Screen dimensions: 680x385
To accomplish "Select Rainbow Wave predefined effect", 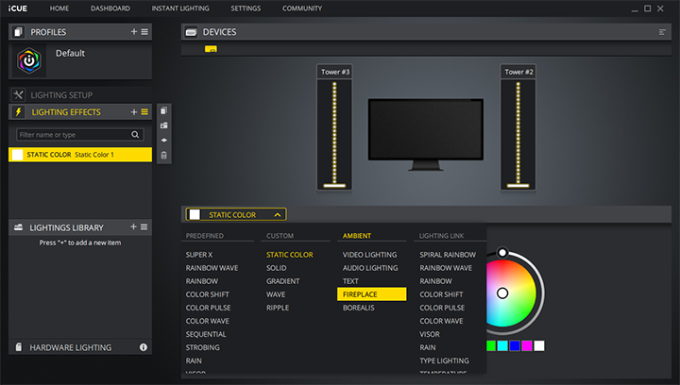I will tap(212, 268).
